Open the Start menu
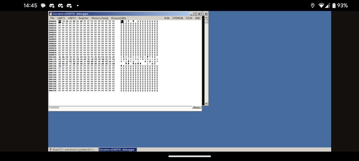Viewport: 359px width, 161px height. 54,149
